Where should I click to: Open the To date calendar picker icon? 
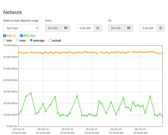tap(129, 28)
